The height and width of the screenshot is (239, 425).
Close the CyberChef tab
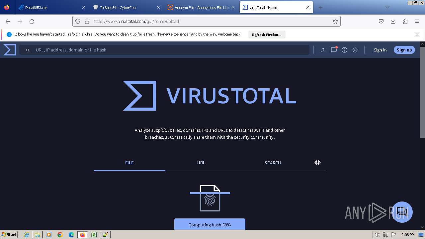coord(158,7)
